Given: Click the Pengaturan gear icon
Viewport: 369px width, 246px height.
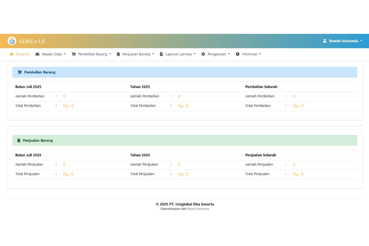Looking at the screenshot, I should coord(203,54).
